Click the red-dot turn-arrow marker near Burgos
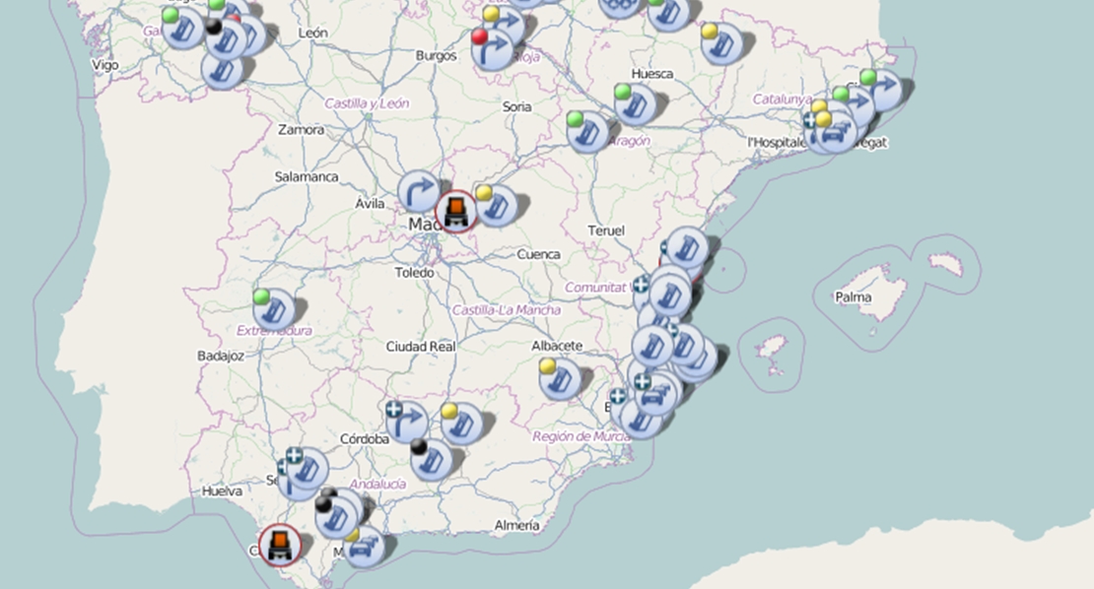Viewport: 1094px width, 589px height. 491,50
